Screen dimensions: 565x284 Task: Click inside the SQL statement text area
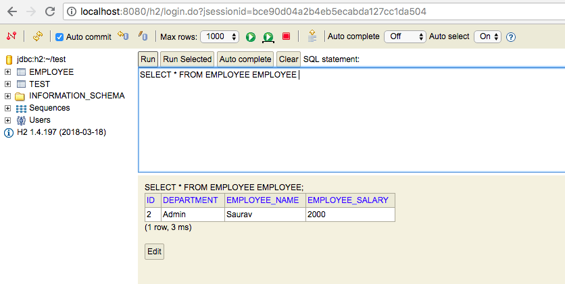coord(351,119)
